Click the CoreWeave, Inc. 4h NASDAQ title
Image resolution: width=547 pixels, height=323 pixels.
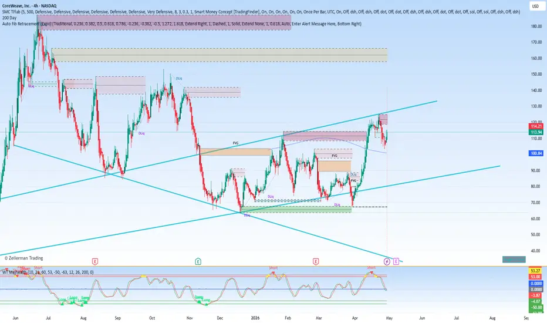29,6
